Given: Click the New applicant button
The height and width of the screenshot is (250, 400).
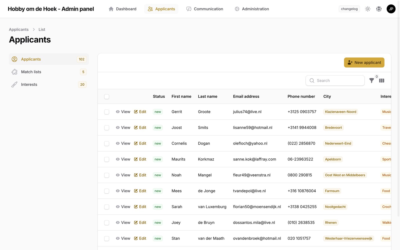Looking at the screenshot, I should click(364, 62).
